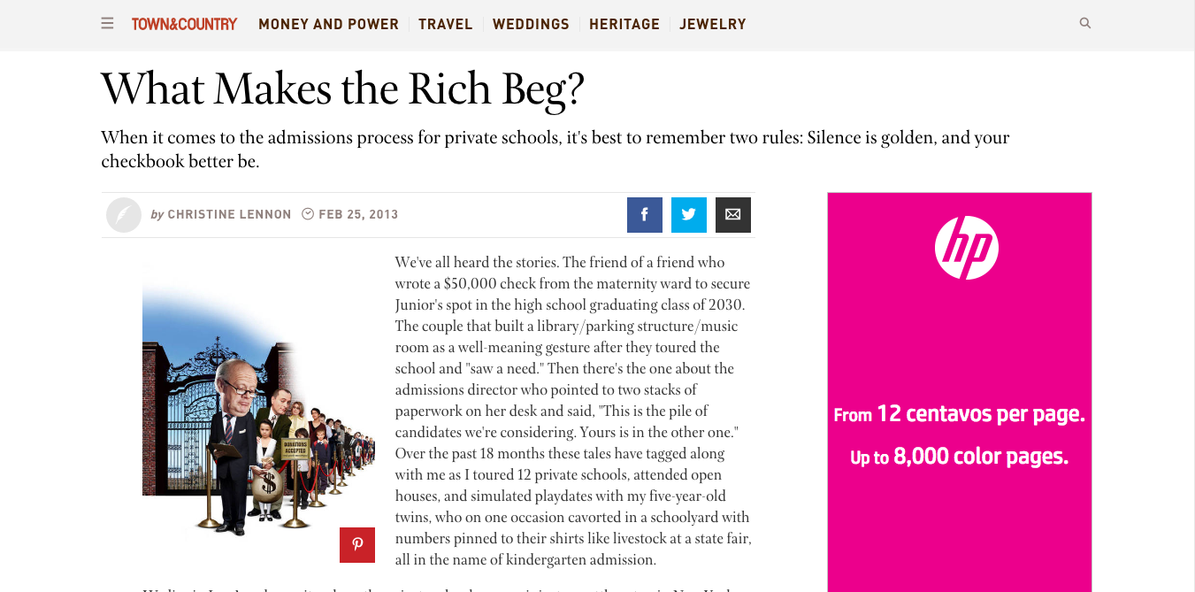The width and height of the screenshot is (1195, 592).
Task: Click the HP logo in ad
Action: tap(966, 248)
